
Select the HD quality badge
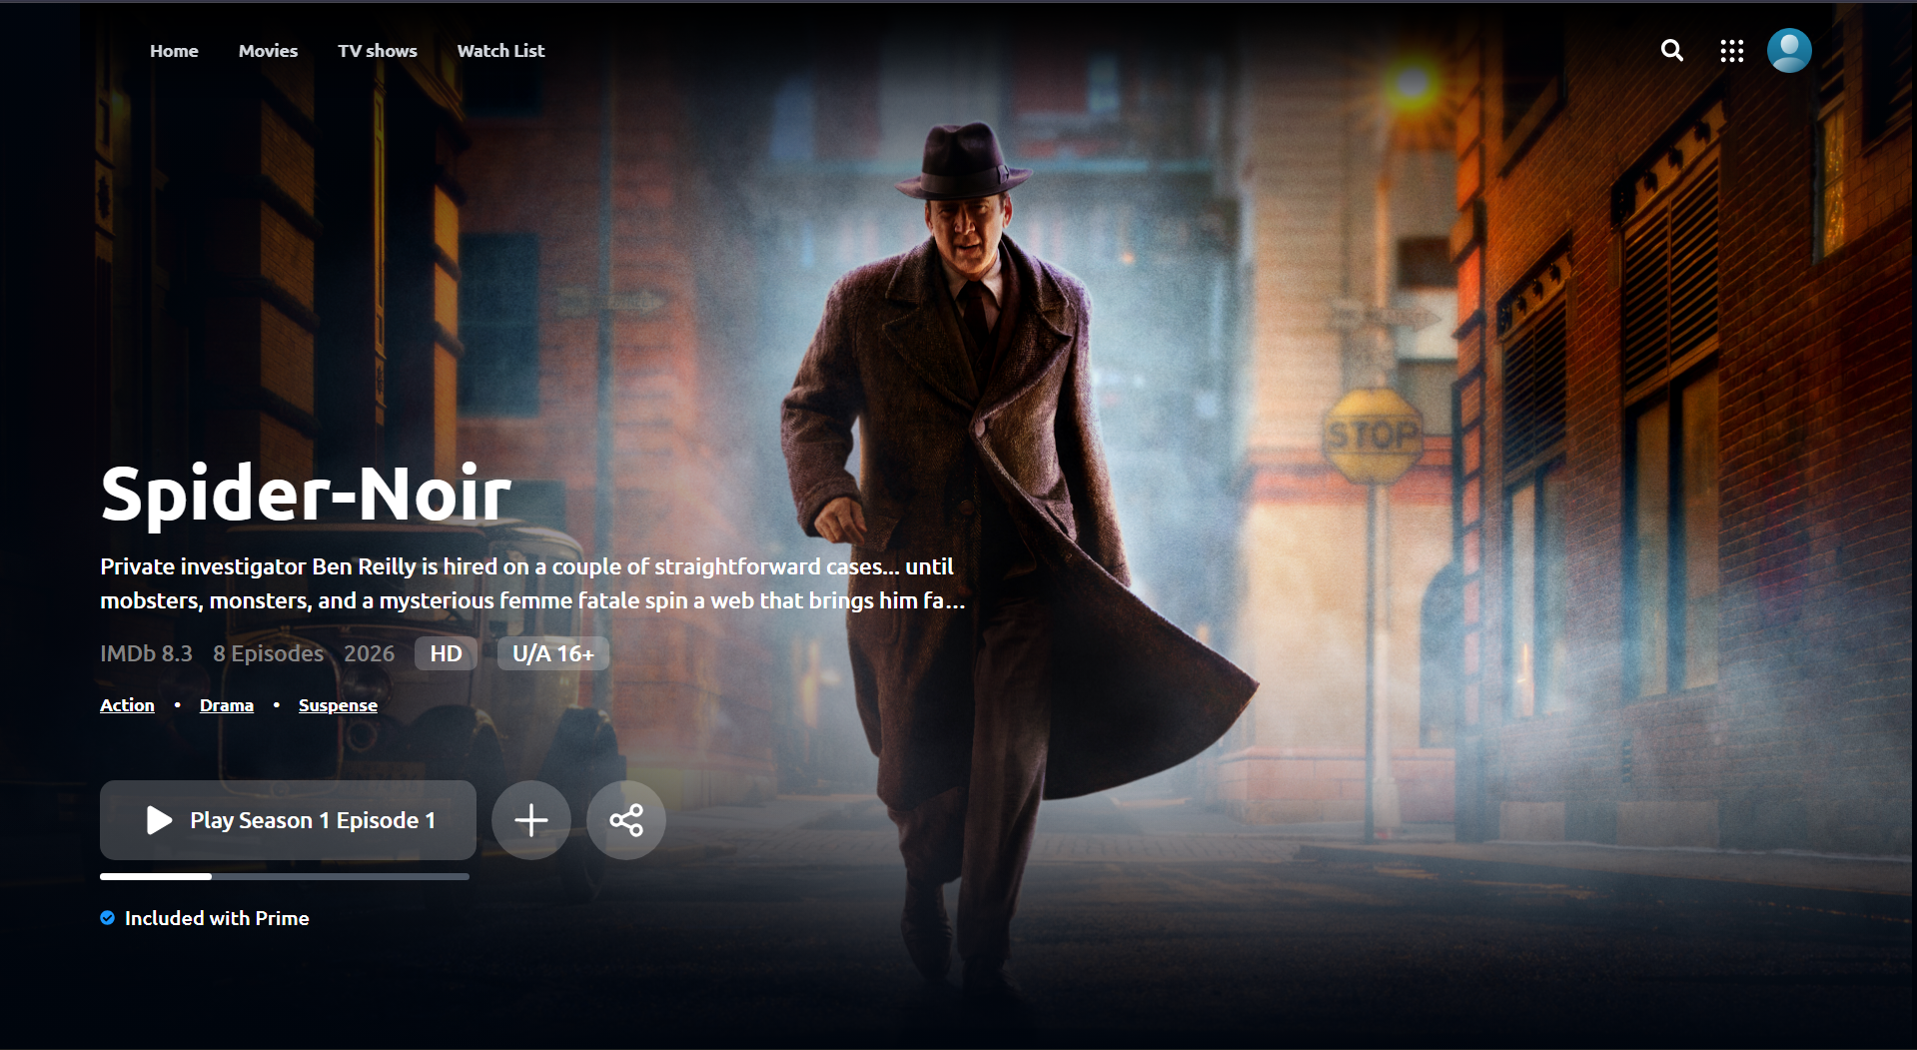[446, 653]
